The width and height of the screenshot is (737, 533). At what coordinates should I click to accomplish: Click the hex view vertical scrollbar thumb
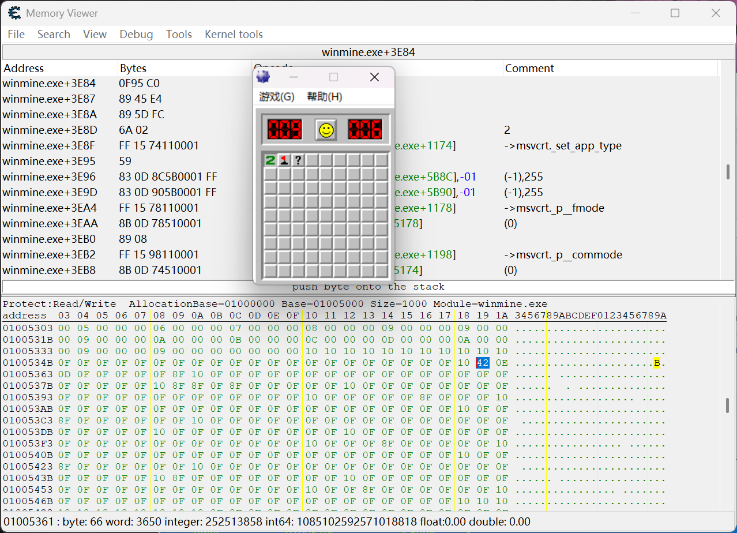pos(727,405)
